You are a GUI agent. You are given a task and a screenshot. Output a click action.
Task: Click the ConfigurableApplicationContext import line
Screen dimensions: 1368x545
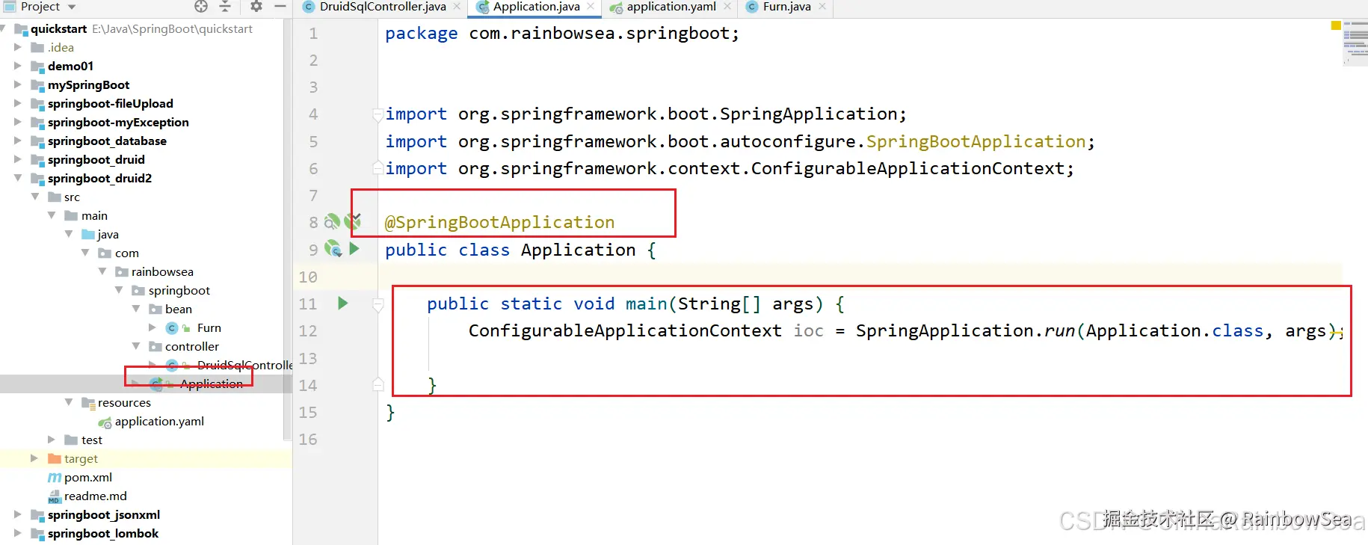[x=729, y=168]
